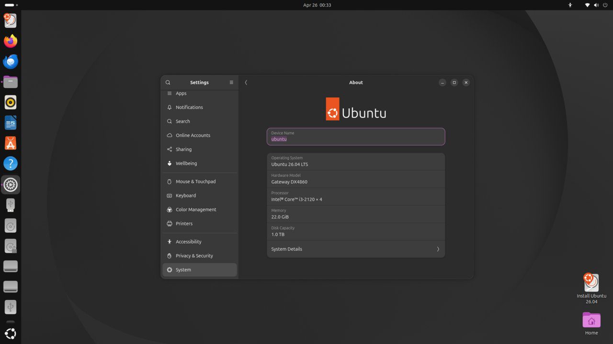
Task: Show applications with Ubuntu logo button
Action: pos(11,333)
